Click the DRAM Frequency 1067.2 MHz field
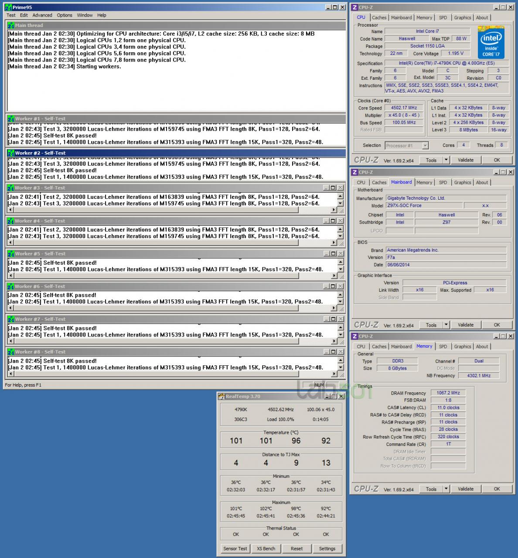518x558 pixels. click(x=448, y=393)
